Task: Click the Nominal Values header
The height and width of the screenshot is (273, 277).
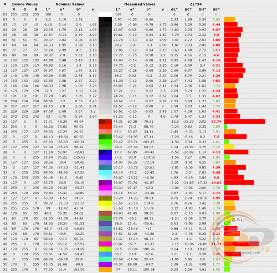Action: (70, 4)
